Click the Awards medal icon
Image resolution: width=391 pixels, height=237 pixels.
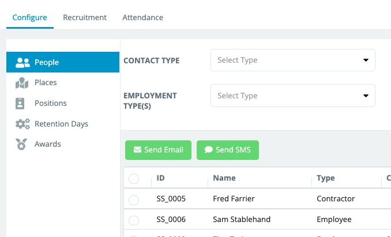pyautogui.click(x=21, y=144)
